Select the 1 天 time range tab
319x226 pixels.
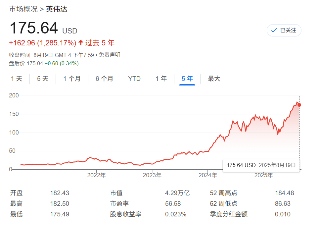17,79
